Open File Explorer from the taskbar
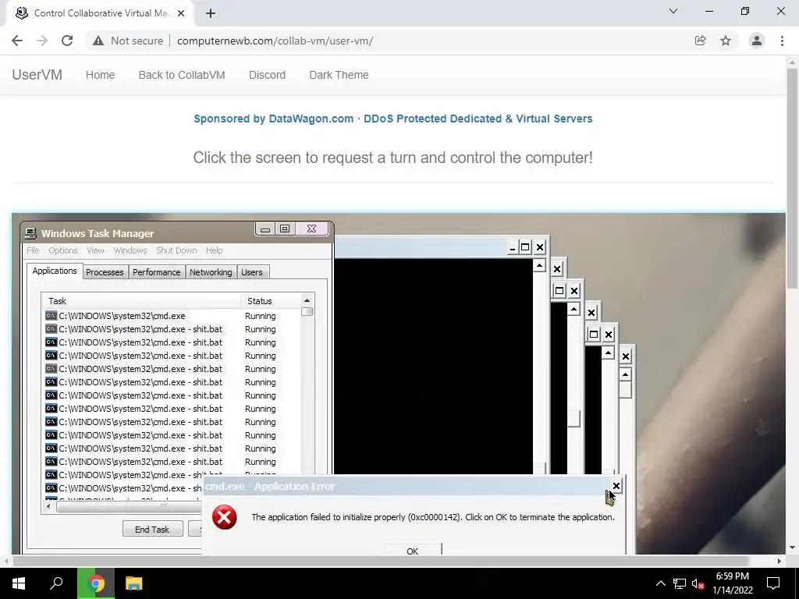This screenshot has width=799, height=599. [133, 583]
